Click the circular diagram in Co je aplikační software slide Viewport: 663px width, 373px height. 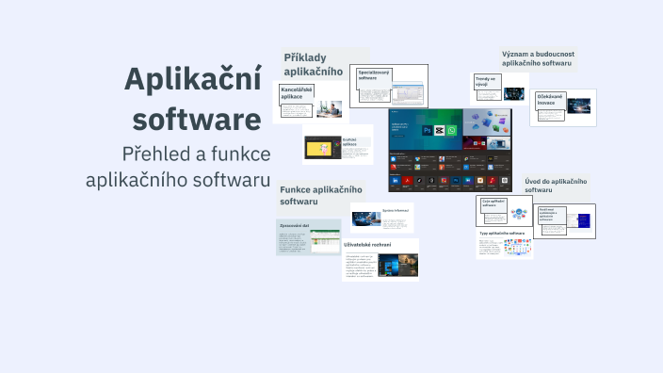[519, 214]
